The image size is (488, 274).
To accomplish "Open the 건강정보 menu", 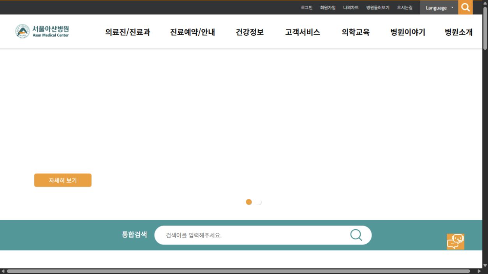I will pyautogui.click(x=250, y=32).
